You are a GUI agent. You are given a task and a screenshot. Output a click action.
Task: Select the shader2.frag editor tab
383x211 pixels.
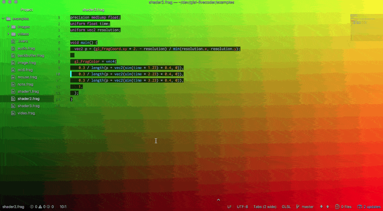tap(93, 10)
